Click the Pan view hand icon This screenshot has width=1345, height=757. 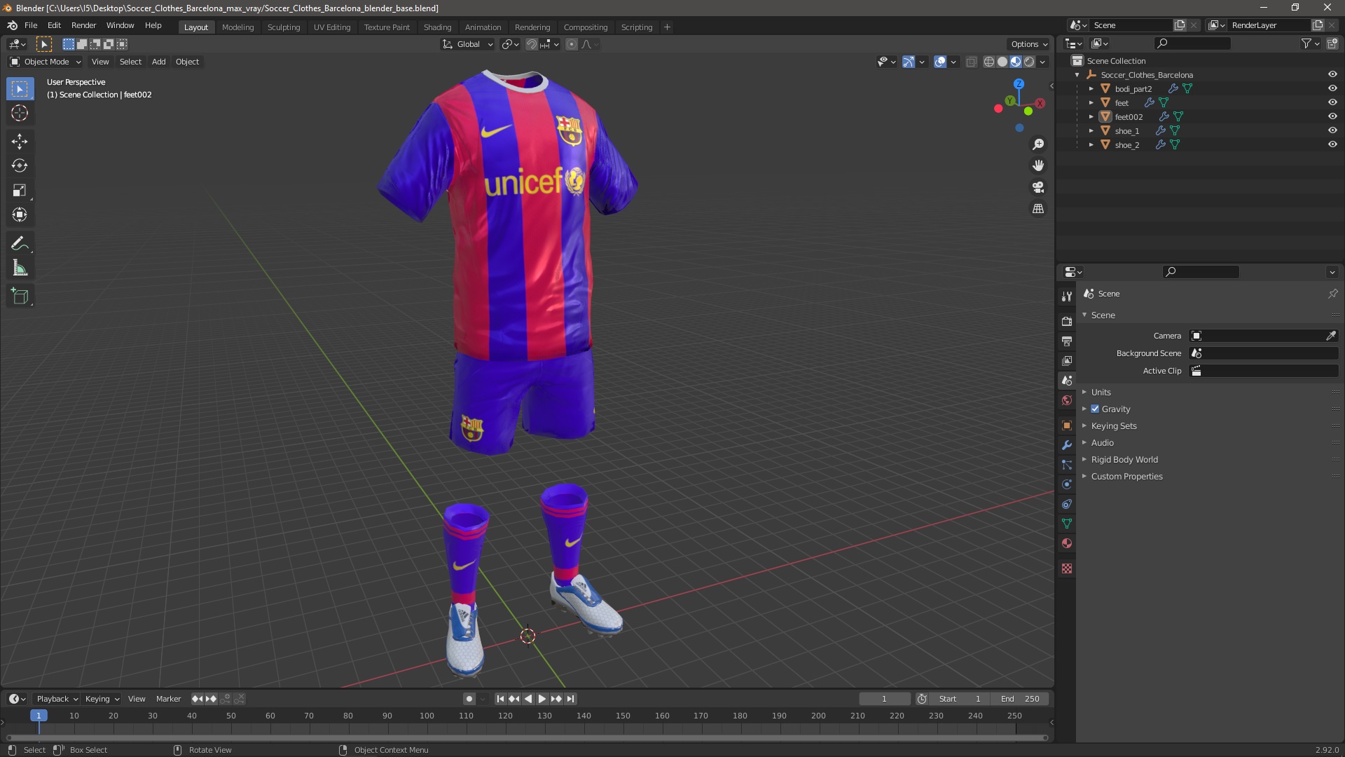1038,165
